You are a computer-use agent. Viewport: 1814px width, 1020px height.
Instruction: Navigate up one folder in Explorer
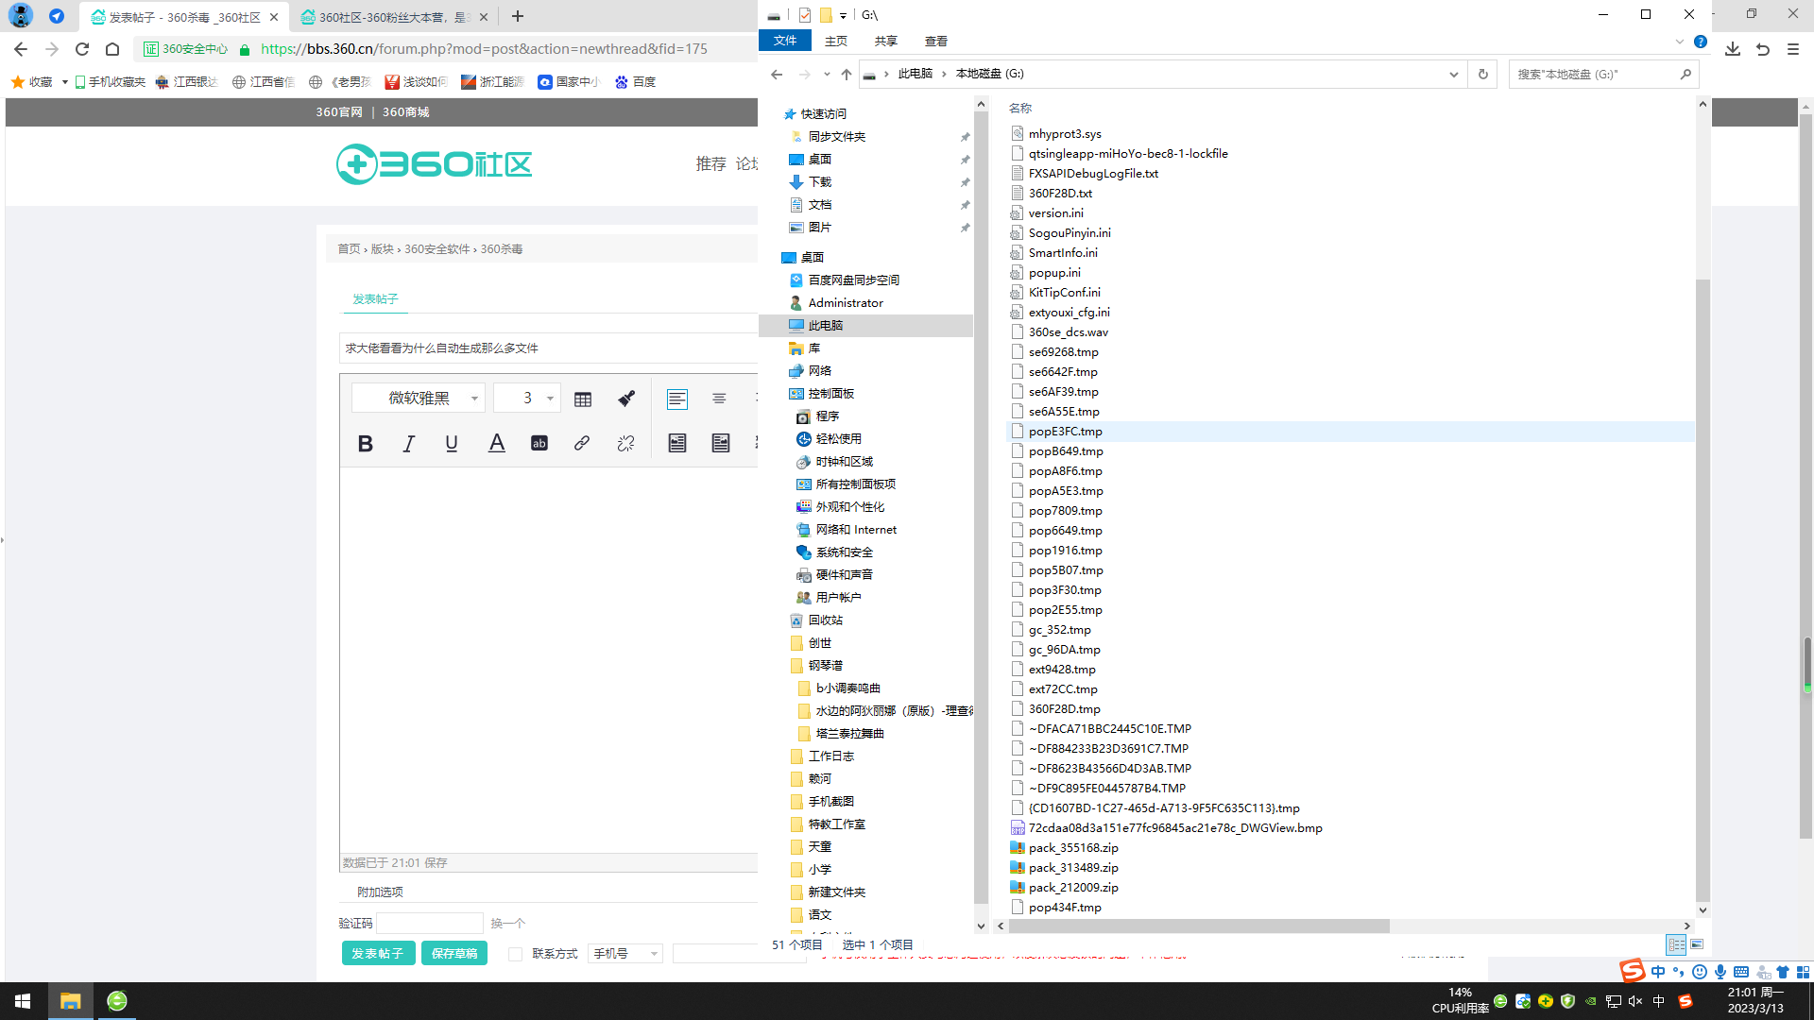(x=847, y=74)
